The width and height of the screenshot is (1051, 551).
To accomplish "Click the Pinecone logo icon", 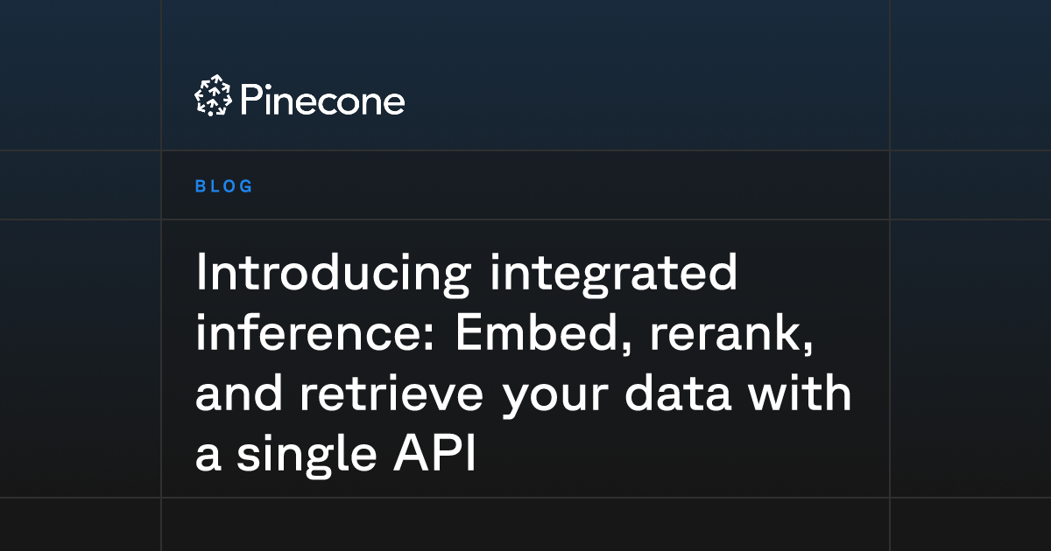I will [212, 96].
